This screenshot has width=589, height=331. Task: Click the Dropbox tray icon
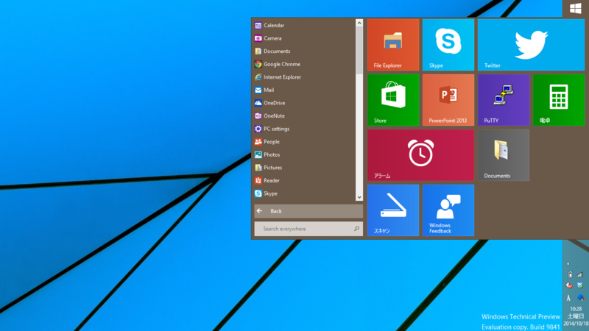tap(580, 285)
